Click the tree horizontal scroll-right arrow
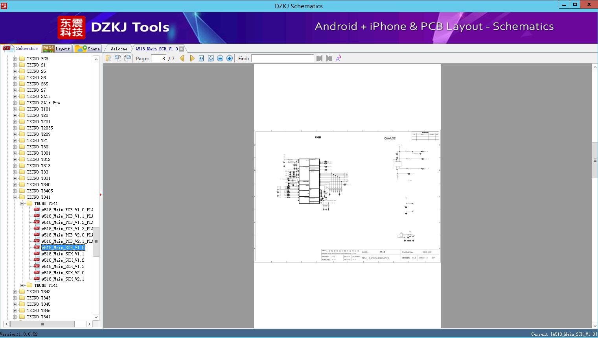The width and height of the screenshot is (598, 338). pos(89,324)
